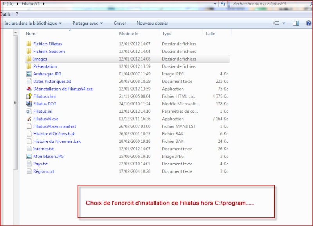Click the type Fichier MANIFEST
The image size is (313, 226).
click(x=179, y=126)
